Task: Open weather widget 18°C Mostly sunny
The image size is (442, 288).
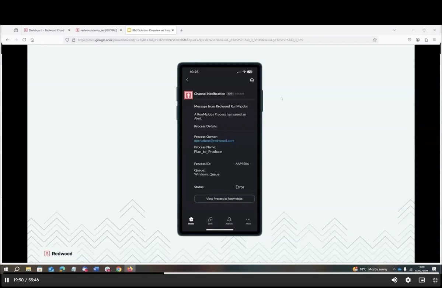Action: click(370, 269)
